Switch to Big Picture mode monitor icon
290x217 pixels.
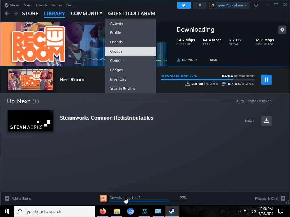pyautogui.click(x=256, y=5)
